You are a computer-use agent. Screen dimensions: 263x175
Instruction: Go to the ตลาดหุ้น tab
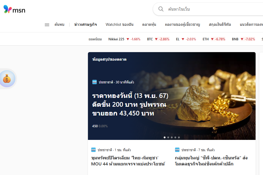[x=149, y=25]
